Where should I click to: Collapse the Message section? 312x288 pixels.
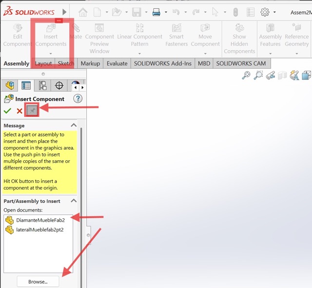tap(74, 125)
